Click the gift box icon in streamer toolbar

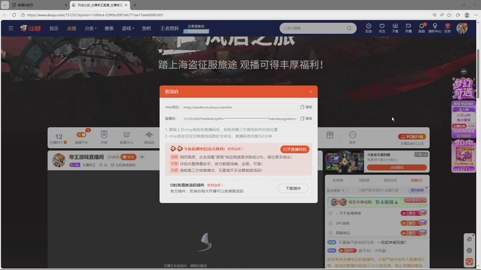(329, 135)
